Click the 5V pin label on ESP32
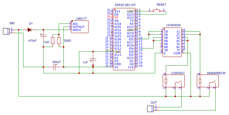 [x=116, y=67]
